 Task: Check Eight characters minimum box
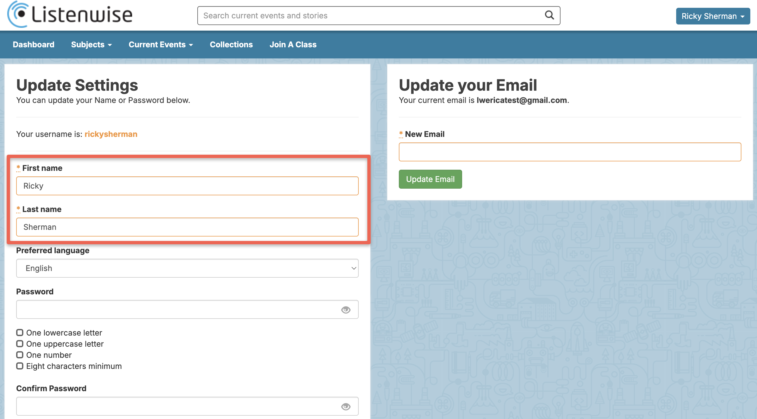pos(20,366)
